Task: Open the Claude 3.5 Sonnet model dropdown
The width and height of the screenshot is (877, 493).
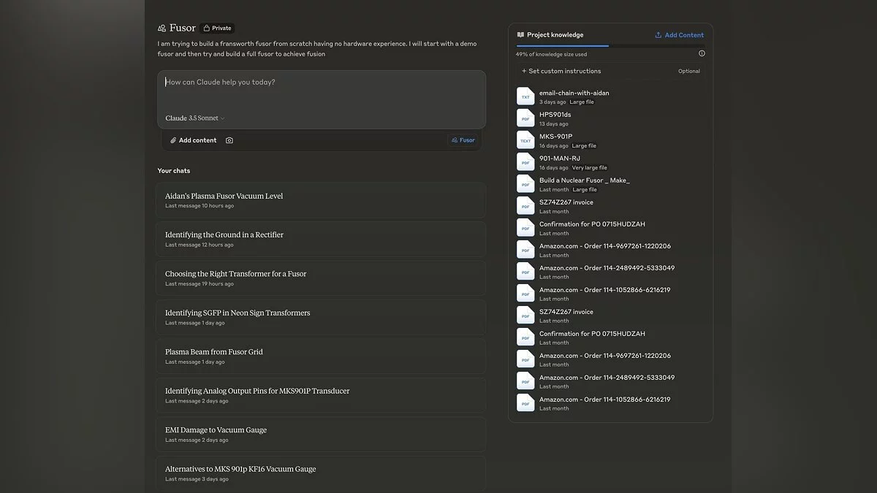Action: coord(194,118)
